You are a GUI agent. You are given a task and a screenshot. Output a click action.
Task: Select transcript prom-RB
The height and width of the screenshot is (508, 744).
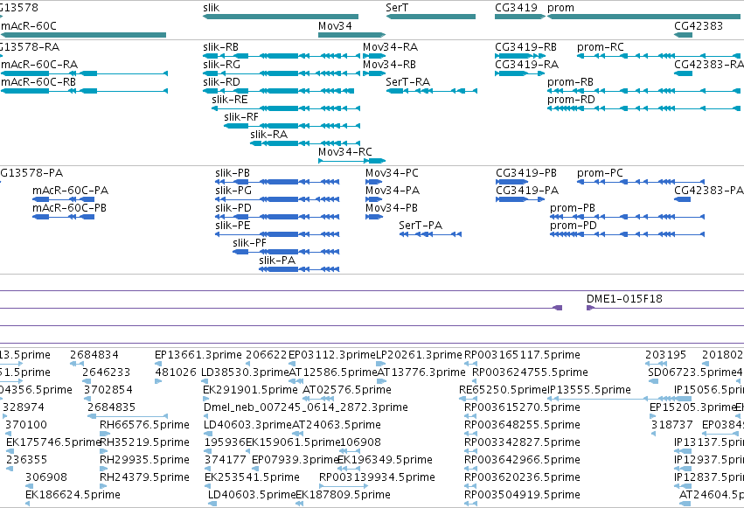[643, 91]
